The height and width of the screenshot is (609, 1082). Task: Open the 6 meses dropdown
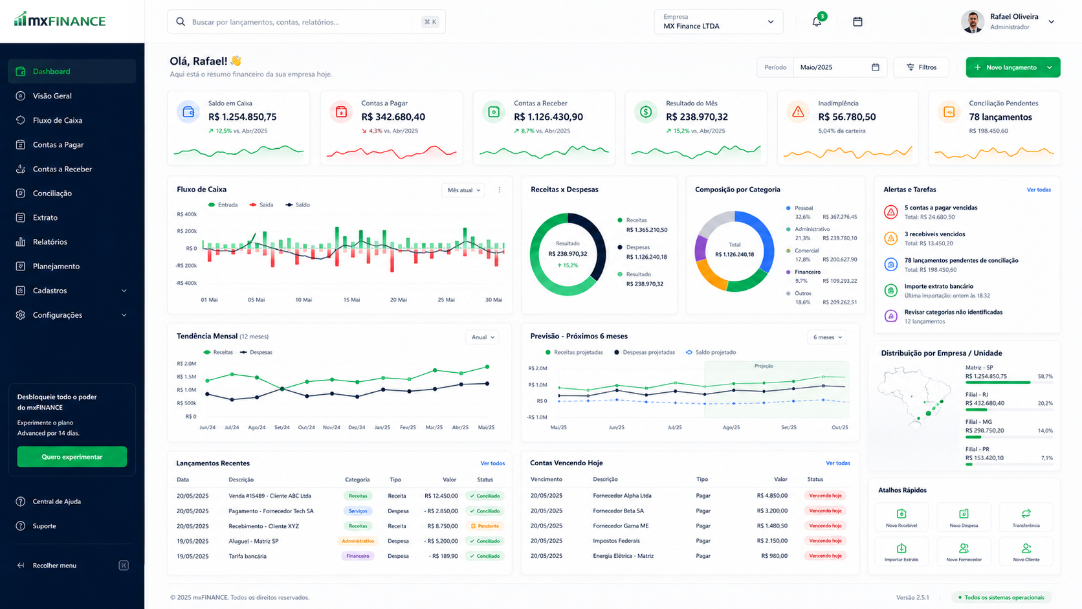coord(828,337)
